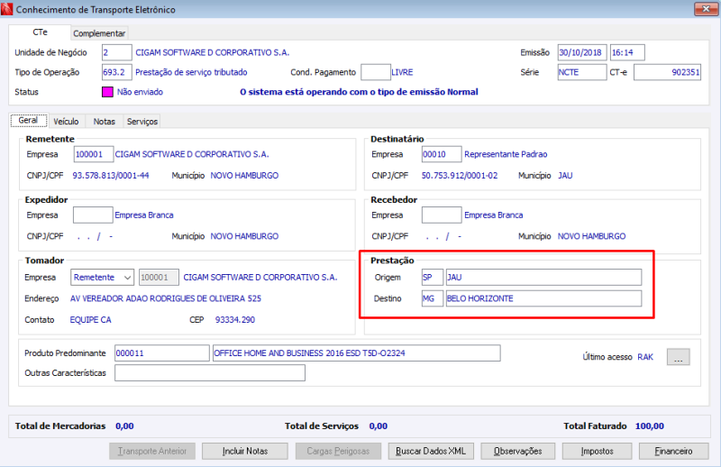
Task: Click the red application icon in title bar
Action: click(x=6, y=9)
